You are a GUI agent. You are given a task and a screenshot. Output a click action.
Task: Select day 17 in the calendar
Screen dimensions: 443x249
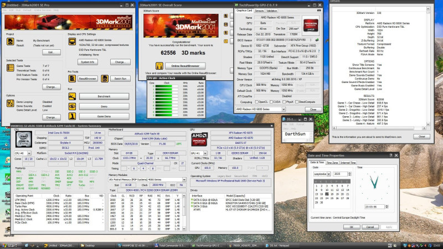(327, 194)
